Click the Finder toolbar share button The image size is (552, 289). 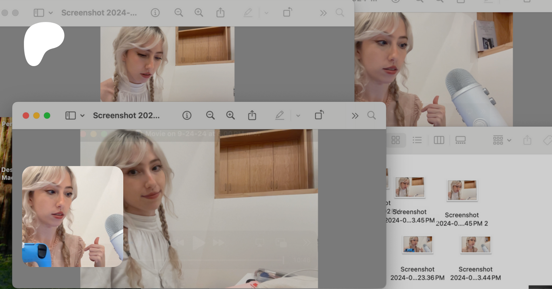[527, 140]
